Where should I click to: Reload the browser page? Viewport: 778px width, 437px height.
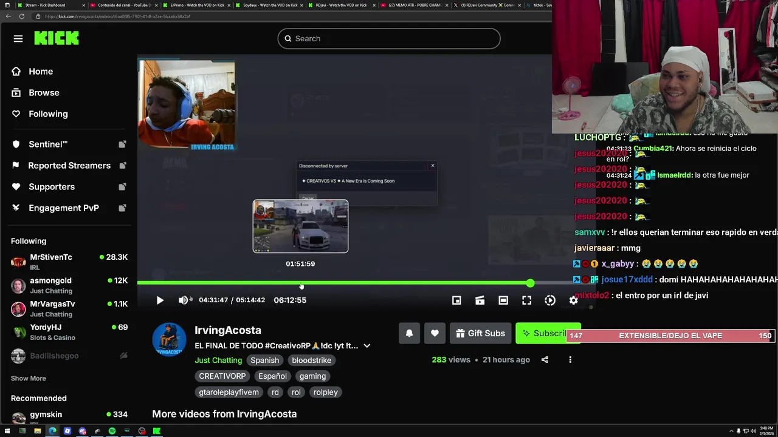tap(22, 16)
